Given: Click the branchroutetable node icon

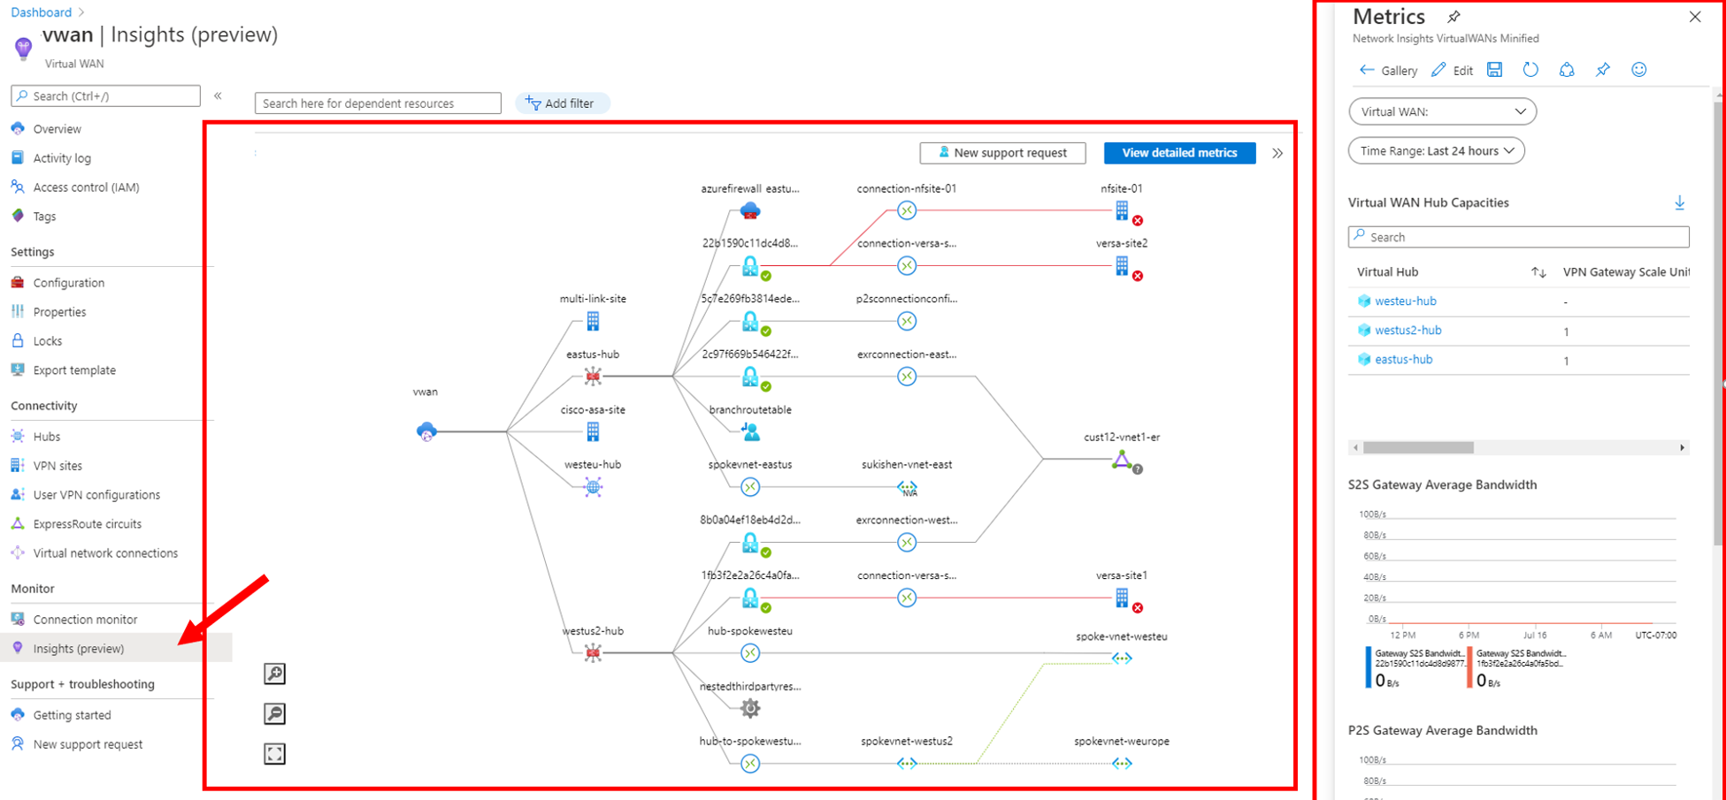Looking at the screenshot, I should (750, 431).
